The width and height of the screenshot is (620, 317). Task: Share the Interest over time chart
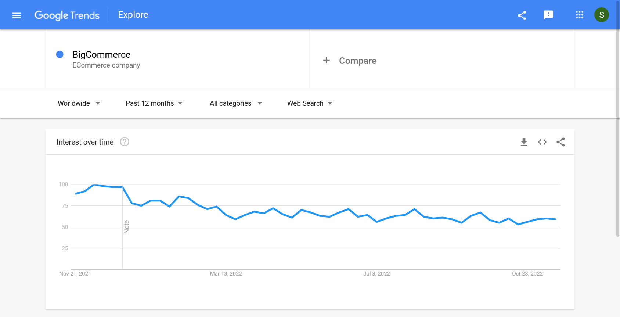click(560, 142)
